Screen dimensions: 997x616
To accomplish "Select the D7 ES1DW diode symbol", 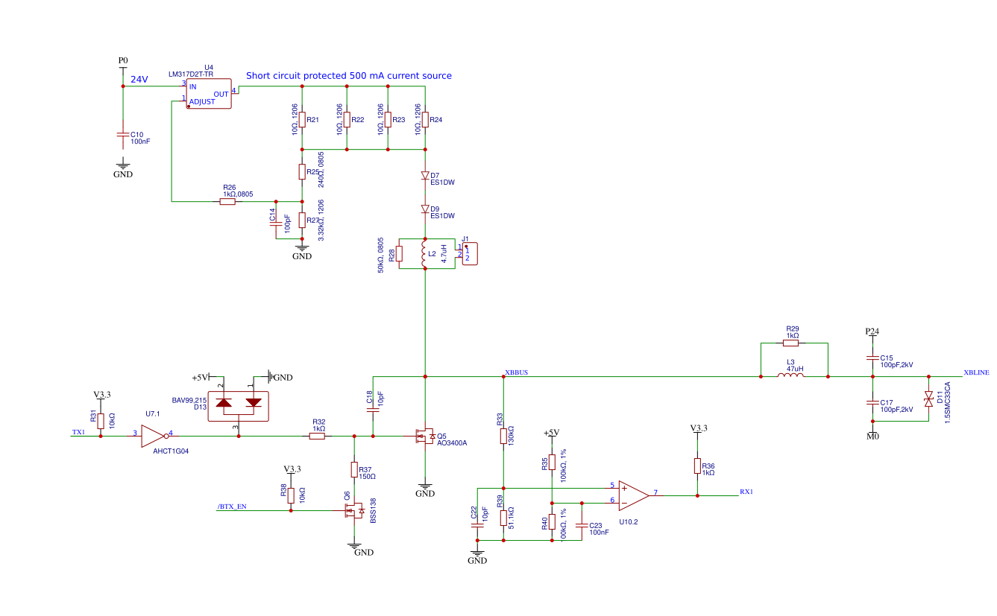I will point(424,176).
